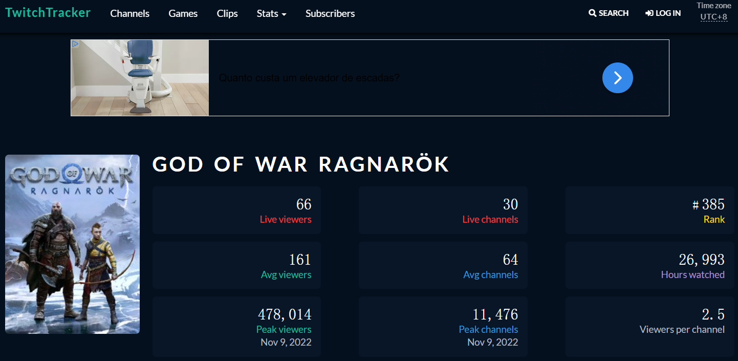Click the AdChoices icon on banner
Image resolution: width=738 pixels, height=361 pixels.
(75, 44)
